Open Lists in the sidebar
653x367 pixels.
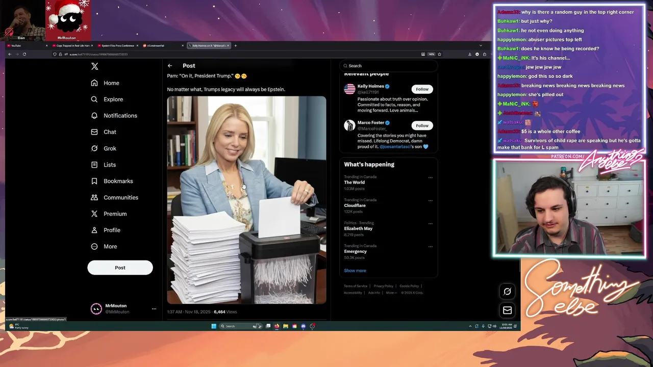(104, 165)
